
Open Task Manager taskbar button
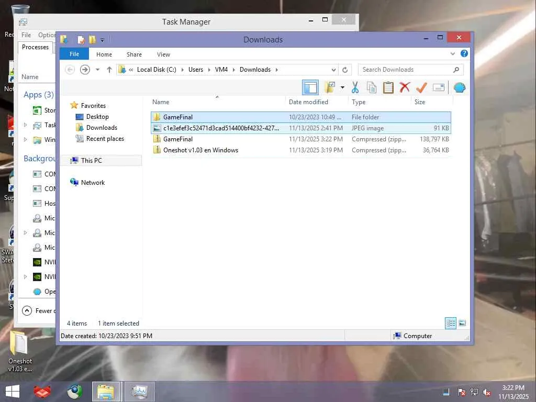pyautogui.click(x=139, y=392)
